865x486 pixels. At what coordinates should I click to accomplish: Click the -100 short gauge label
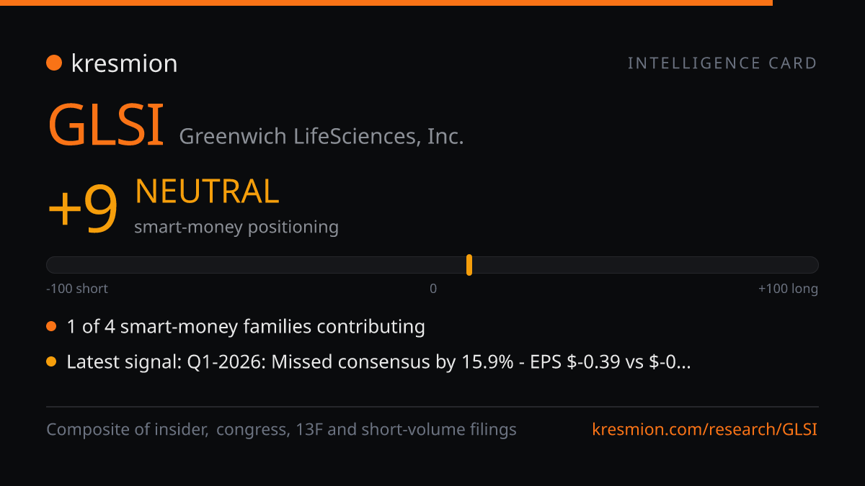pos(77,289)
